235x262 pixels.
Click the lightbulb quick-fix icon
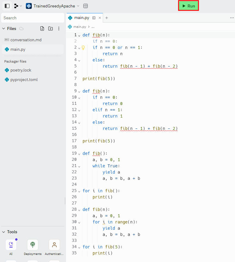pos(83,48)
